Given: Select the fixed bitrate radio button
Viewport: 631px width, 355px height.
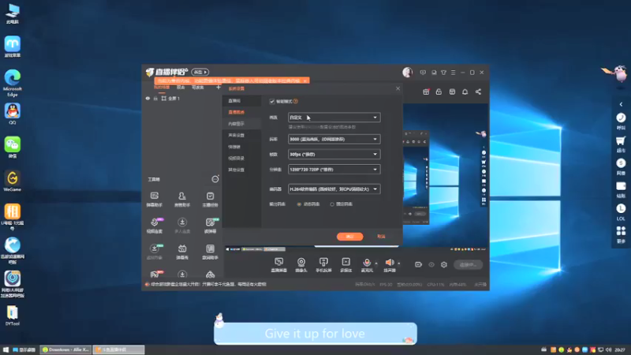Looking at the screenshot, I should click(x=332, y=204).
